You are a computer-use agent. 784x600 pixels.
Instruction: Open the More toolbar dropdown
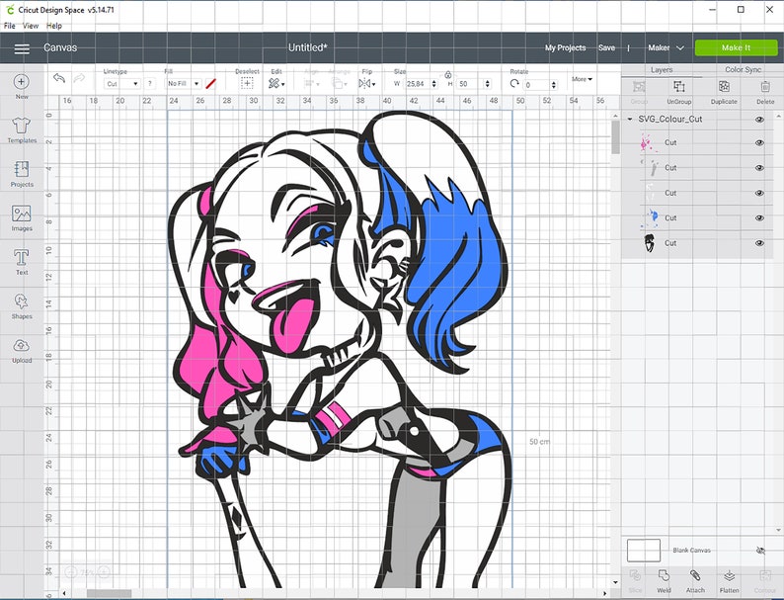582,79
